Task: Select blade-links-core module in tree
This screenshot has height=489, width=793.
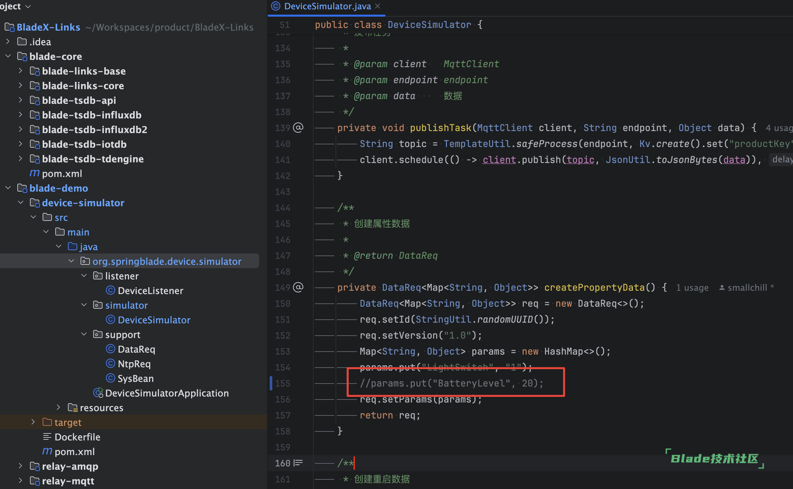Action: point(83,86)
